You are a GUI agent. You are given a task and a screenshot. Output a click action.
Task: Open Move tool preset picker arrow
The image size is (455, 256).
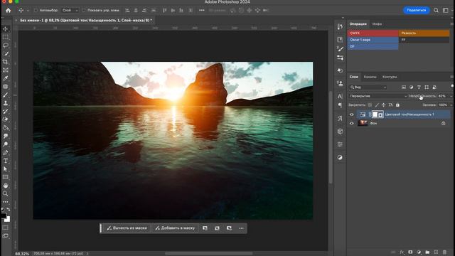28,10
